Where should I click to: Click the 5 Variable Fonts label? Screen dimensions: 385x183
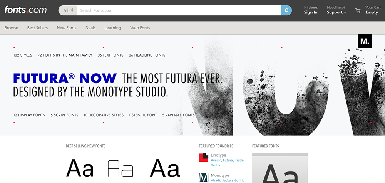tap(179, 115)
